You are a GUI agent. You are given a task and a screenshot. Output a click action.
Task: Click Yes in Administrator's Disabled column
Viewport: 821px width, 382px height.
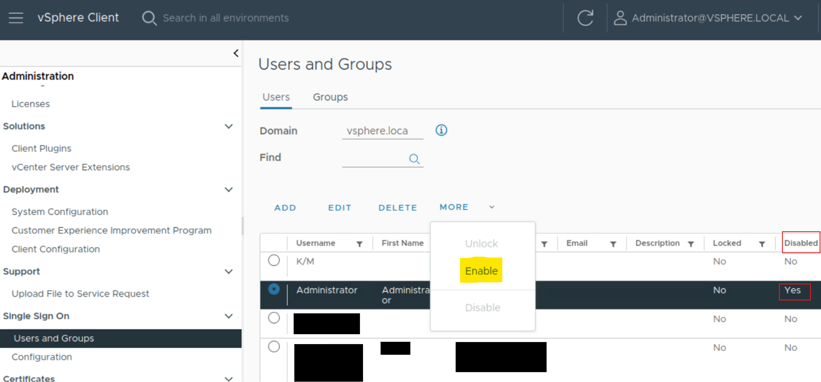pos(792,290)
